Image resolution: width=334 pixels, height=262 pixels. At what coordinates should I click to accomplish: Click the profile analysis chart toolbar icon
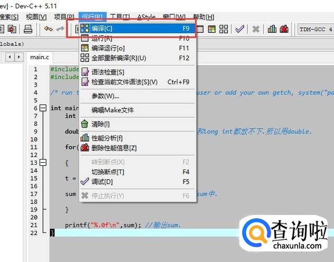pos(272,29)
